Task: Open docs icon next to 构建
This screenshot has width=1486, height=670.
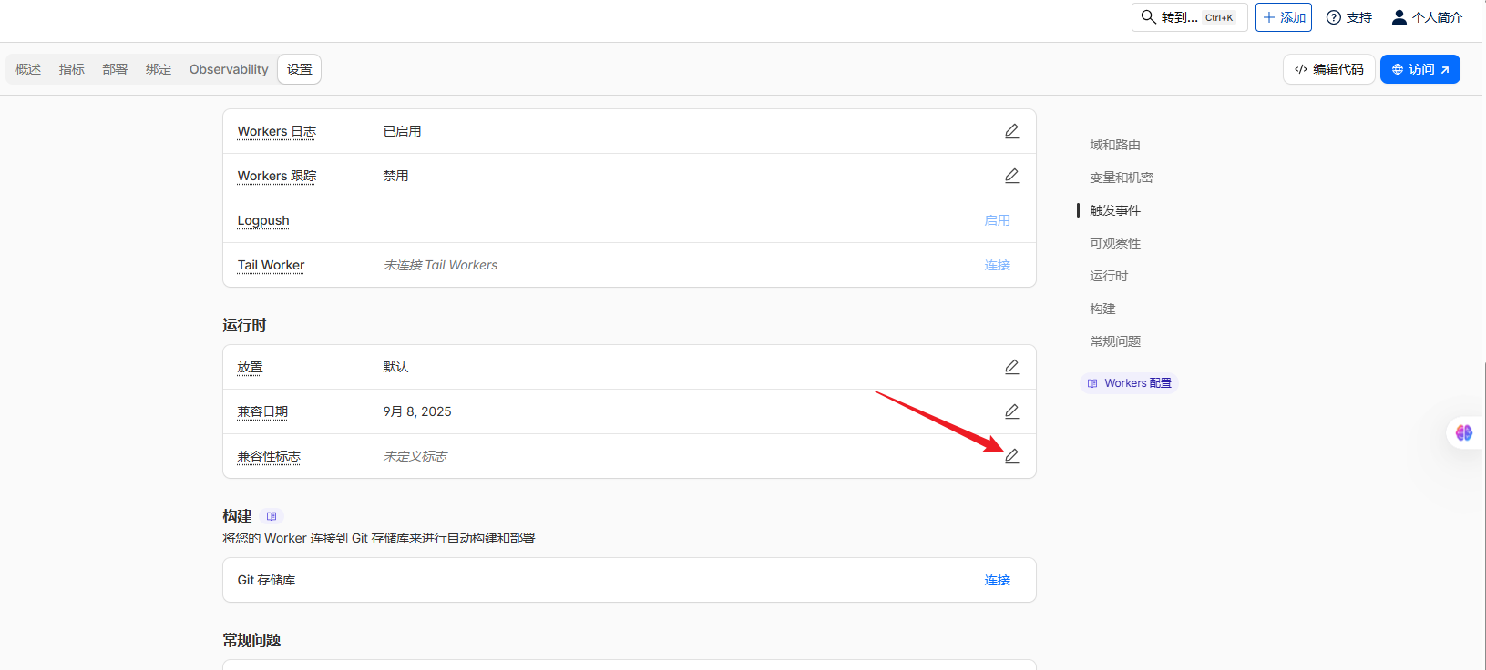Action: pyautogui.click(x=272, y=516)
